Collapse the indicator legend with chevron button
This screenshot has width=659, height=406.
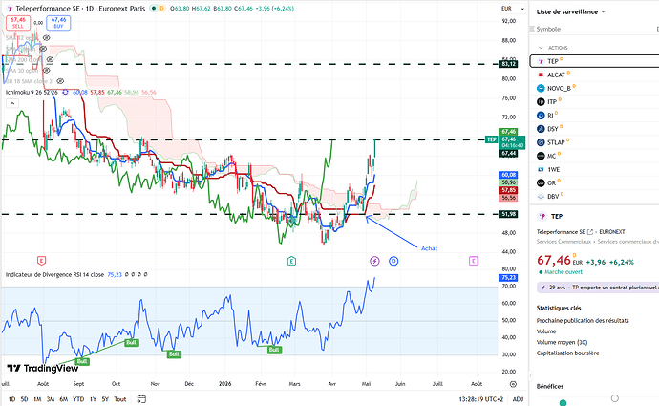(12, 103)
